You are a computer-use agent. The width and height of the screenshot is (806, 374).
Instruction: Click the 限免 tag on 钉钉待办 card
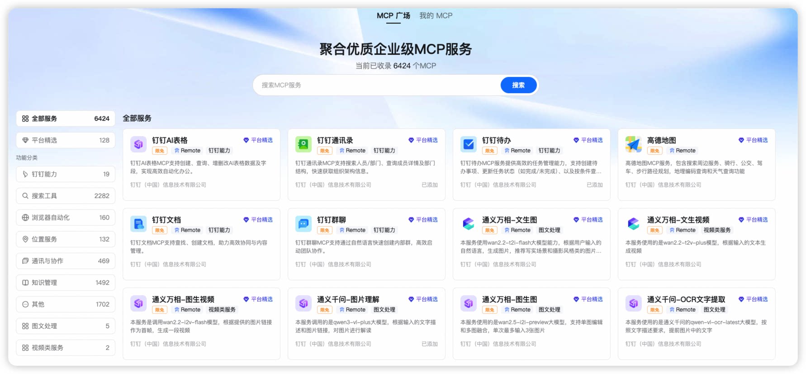490,151
